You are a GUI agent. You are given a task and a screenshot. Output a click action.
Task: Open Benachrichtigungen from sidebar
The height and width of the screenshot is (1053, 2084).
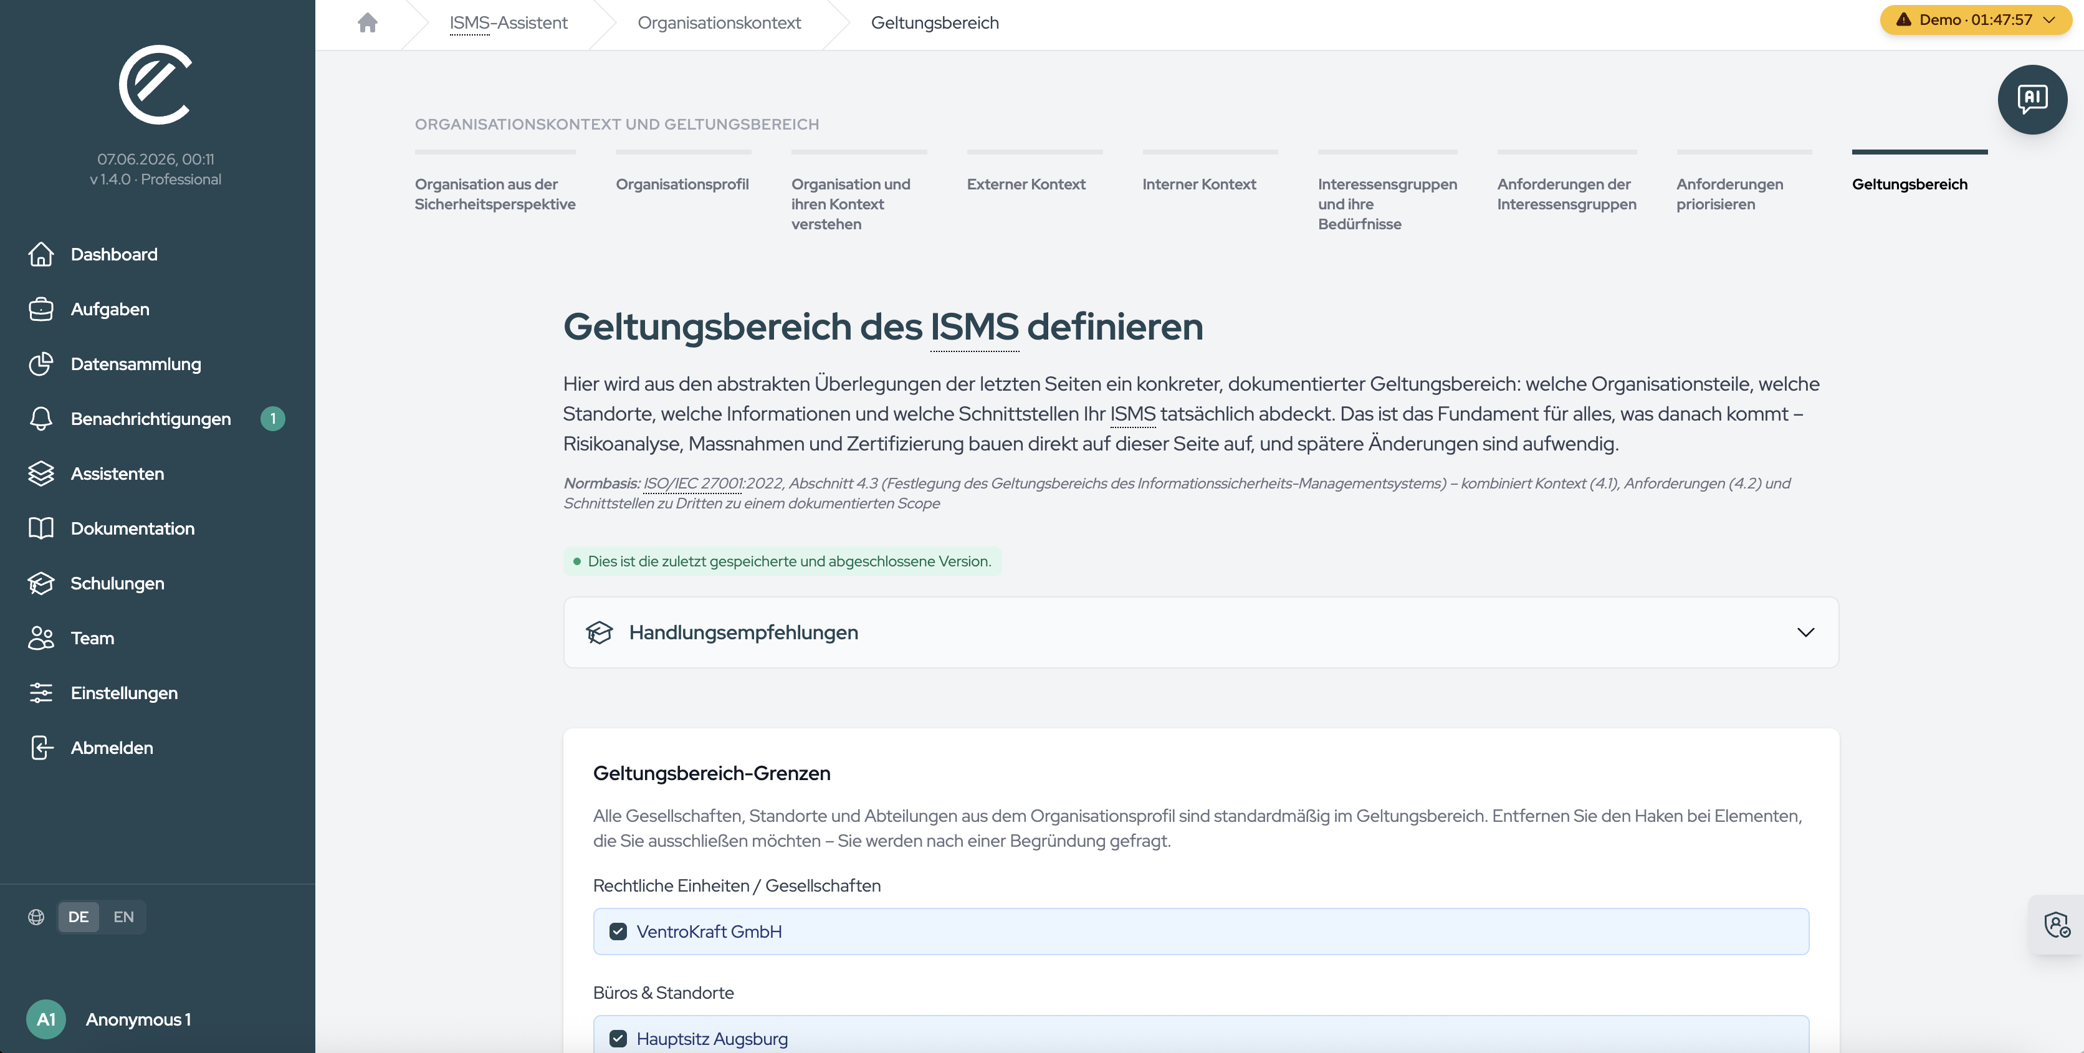click(x=150, y=419)
